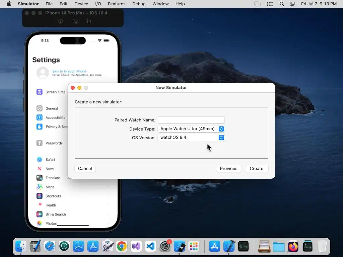Click the Screenshot camera icon in the Simulator toolbar
This screenshot has width=343, height=257.
pyautogui.click(x=75, y=21)
